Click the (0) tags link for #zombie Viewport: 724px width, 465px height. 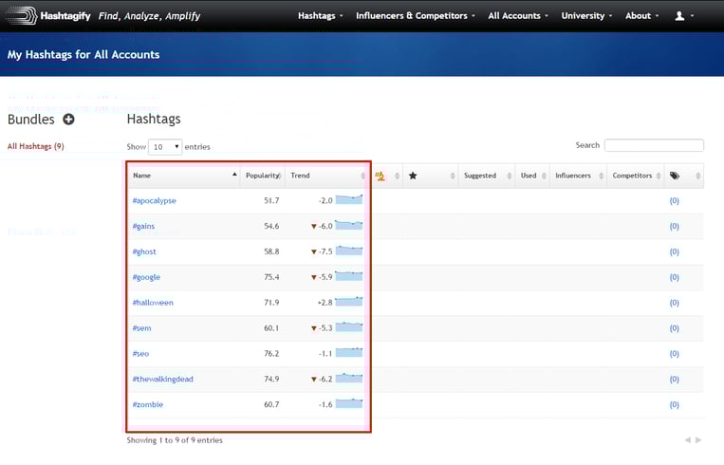click(x=674, y=404)
